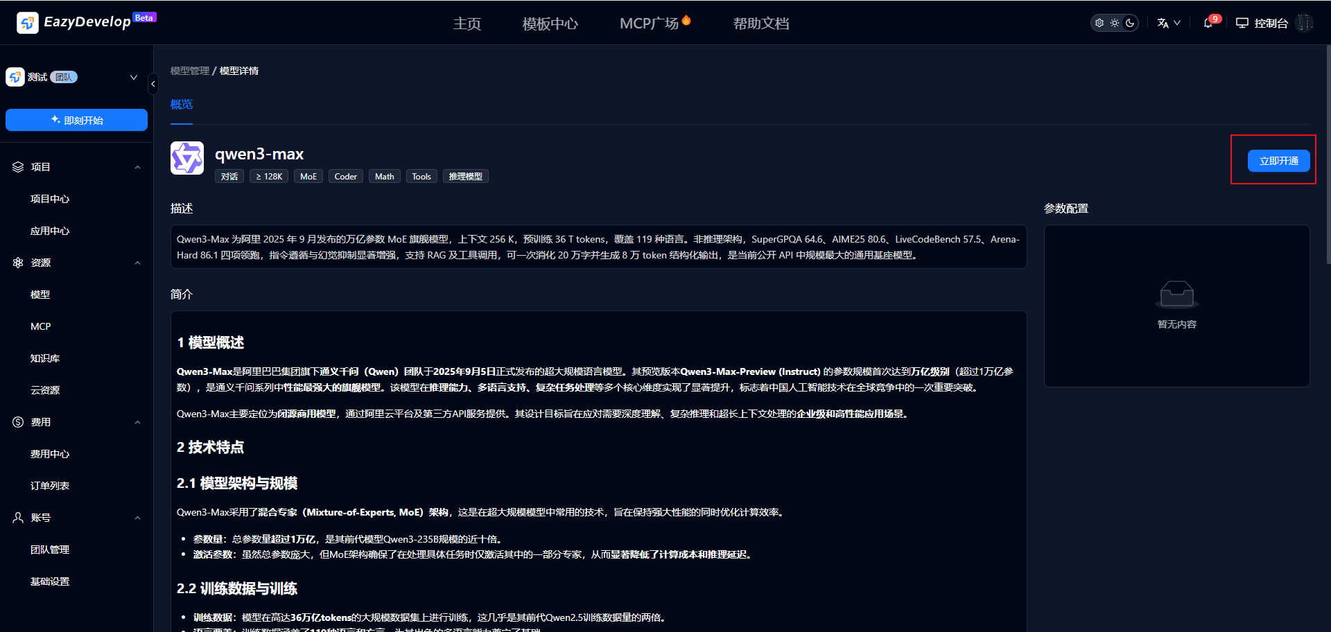Click the 立即开通 button

pyautogui.click(x=1278, y=161)
